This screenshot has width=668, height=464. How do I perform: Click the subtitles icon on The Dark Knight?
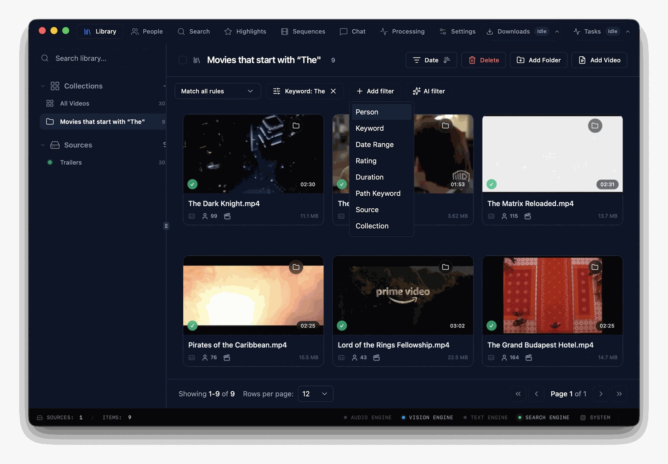pyautogui.click(x=192, y=216)
